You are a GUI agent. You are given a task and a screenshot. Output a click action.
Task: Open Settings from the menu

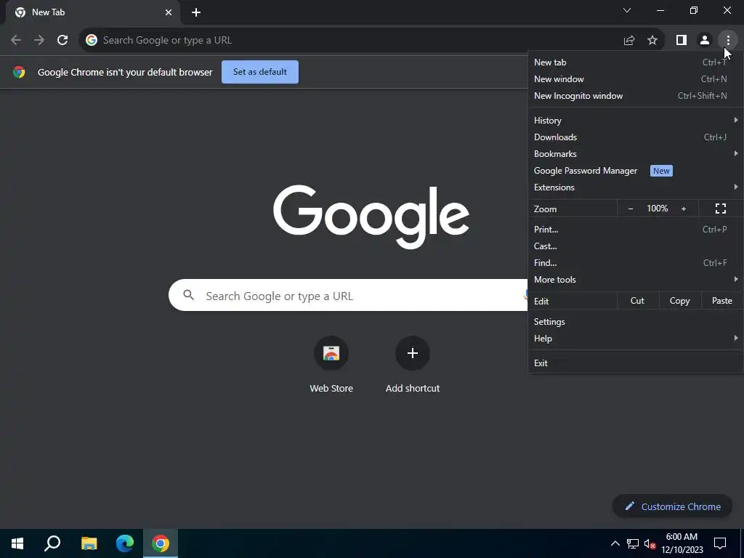(x=636, y=322)
